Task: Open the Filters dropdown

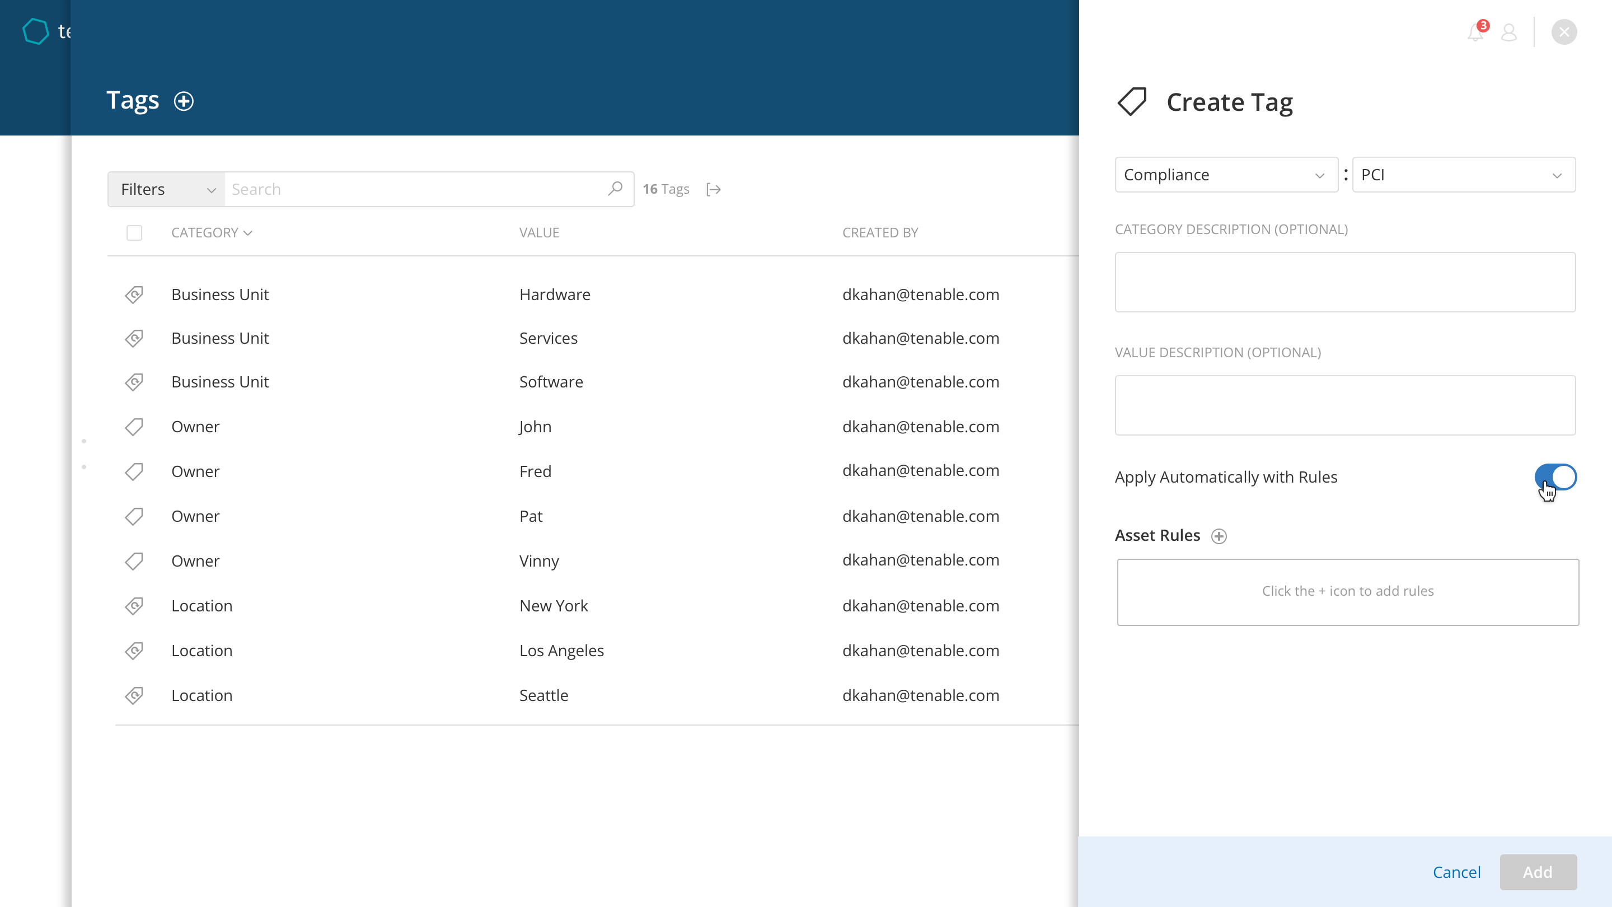Action: (166, 189)
